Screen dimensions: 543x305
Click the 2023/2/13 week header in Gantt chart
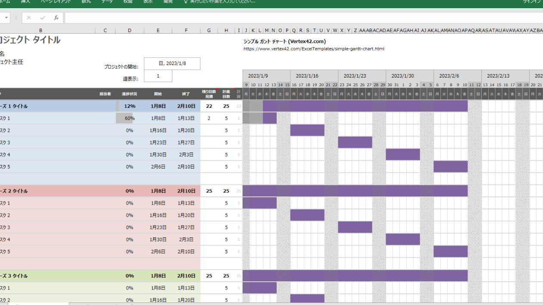506,76
